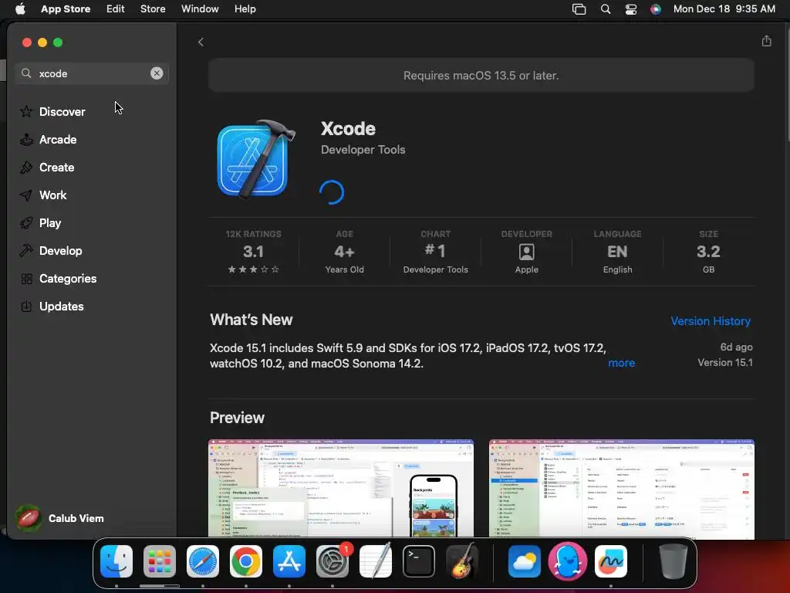This screenshot has width=790, height=593.
Task: Open TextEdit from the Dock
Action: tap(376, 561)
